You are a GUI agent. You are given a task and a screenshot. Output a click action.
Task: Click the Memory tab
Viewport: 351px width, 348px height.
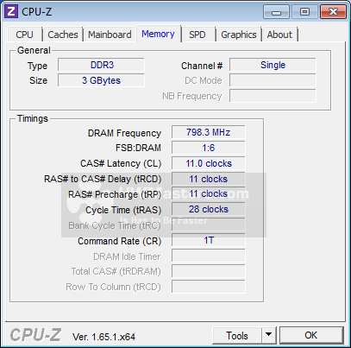coord(158,34)
